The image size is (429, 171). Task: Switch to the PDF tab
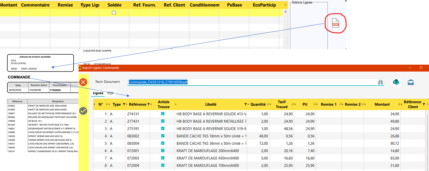point(110,93)
